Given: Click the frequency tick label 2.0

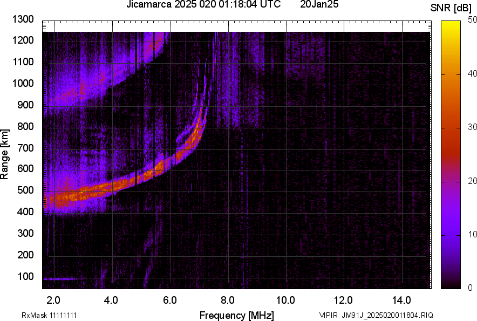Looking at the screenshot, I should click(x=53, y=300).
